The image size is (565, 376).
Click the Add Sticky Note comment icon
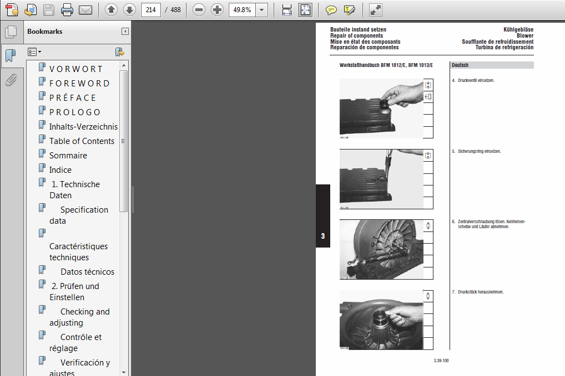tap(331, 10)
